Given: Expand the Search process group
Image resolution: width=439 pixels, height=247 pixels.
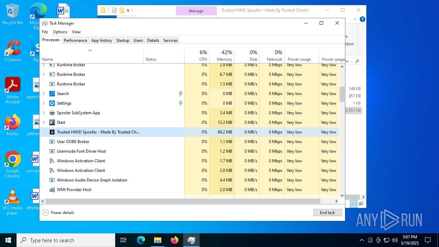Looking at the screenshot, I should [44, 94].
